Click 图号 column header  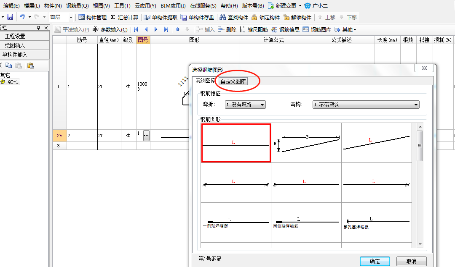coord(143,40)
